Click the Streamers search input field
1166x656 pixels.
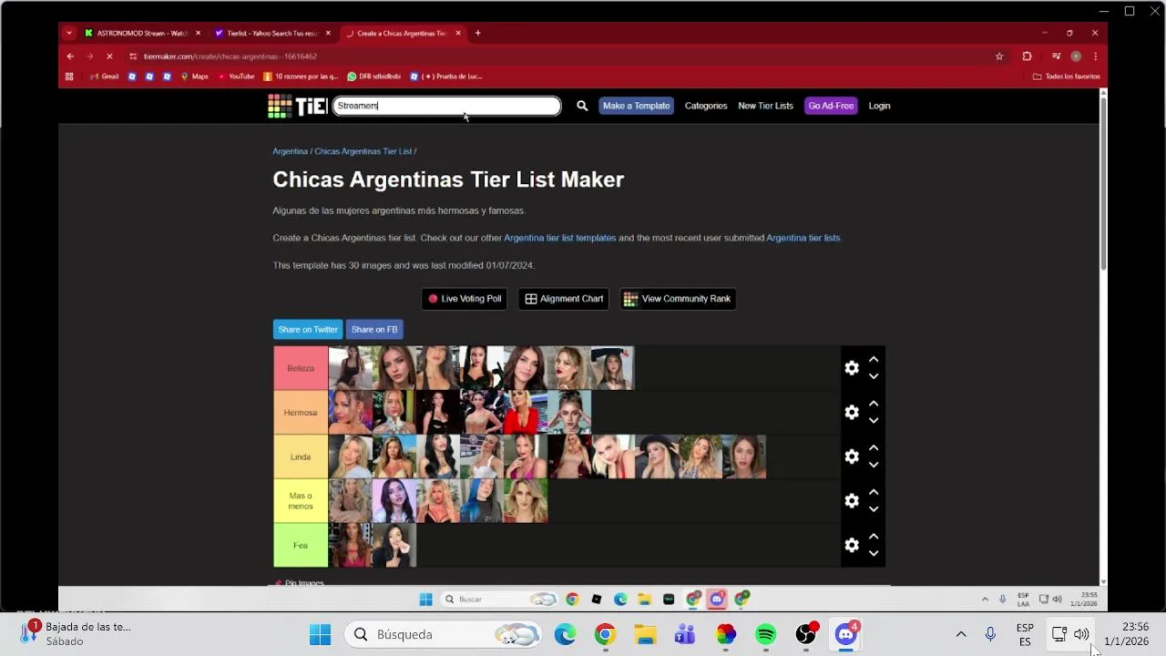447,106
